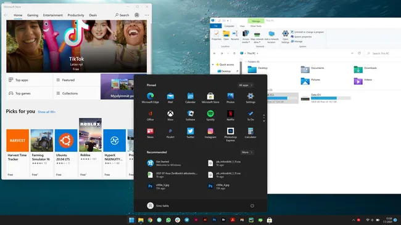Click System properties in the ribbon
This screenshot has height=225, width=401.
tap(301, 37)
